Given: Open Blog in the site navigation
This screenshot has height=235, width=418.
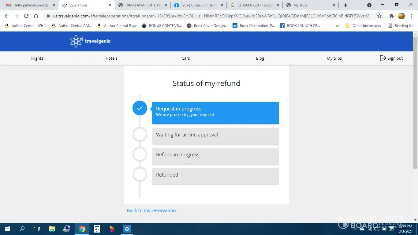Looking at the screenshot, I should [x=260, y=58].
